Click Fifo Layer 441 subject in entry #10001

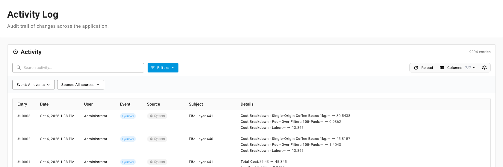coord(201,162)
